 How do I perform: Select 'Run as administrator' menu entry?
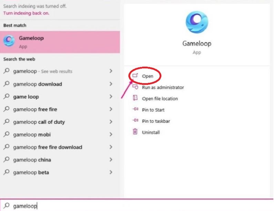[x=163, y=88]
